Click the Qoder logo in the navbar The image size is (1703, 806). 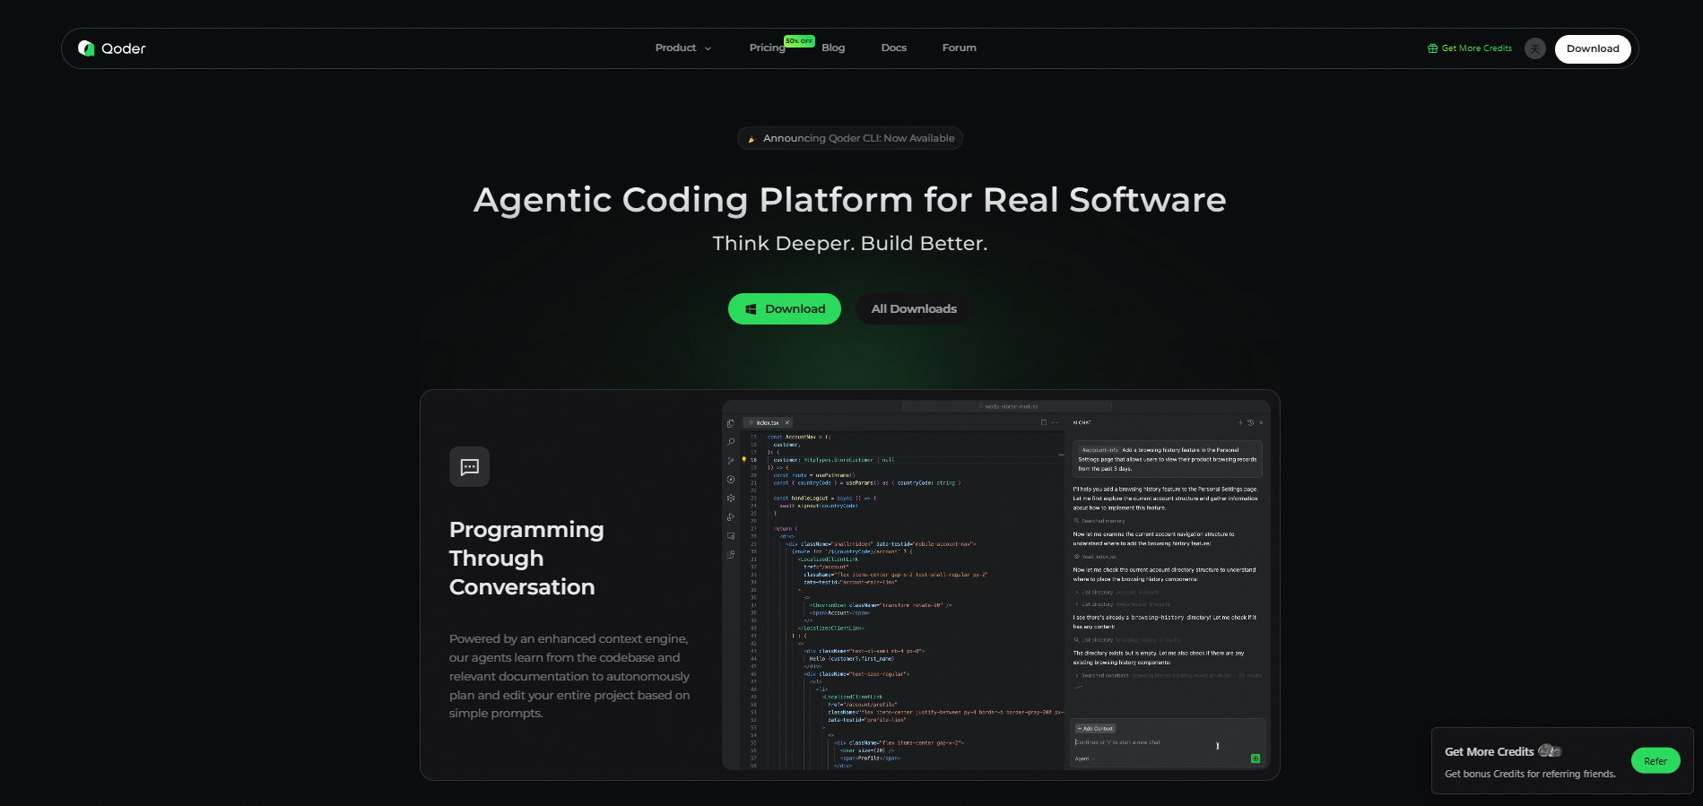[112, 48]
